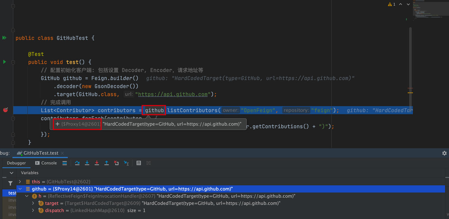Screen dimensions: 449x219
Task: Click the Variables panel header
Action: (x=30, y=173)
